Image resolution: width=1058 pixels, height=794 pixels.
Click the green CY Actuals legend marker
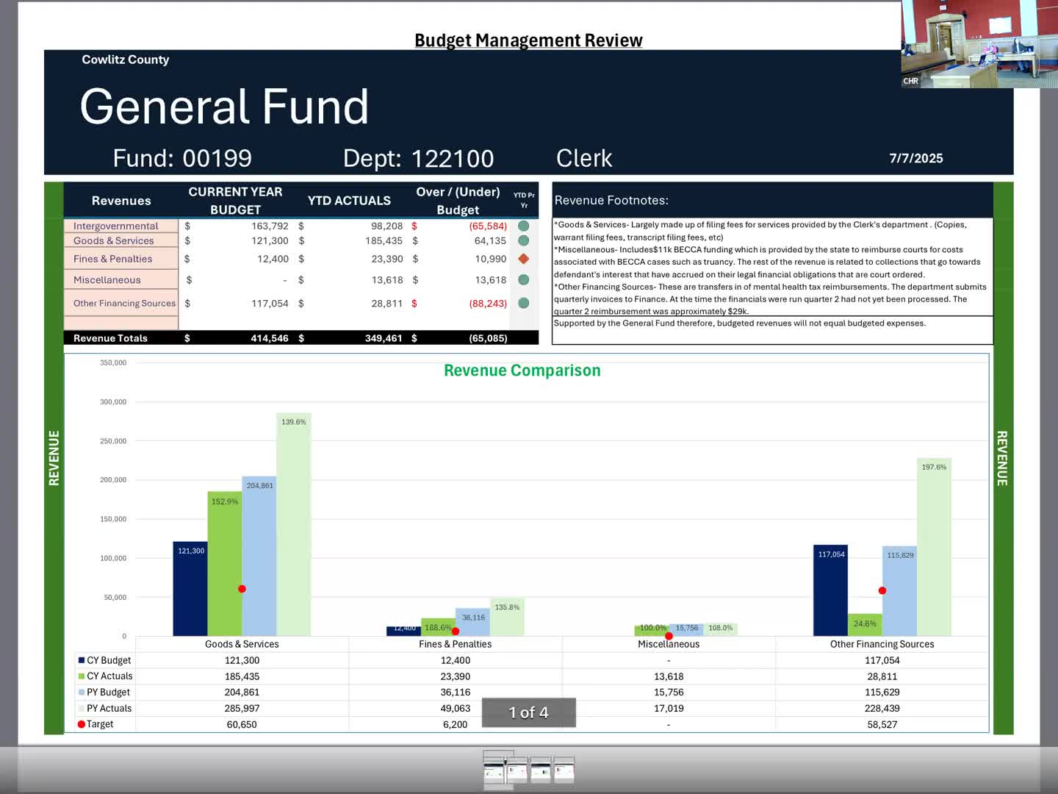[x=82, y=676]
